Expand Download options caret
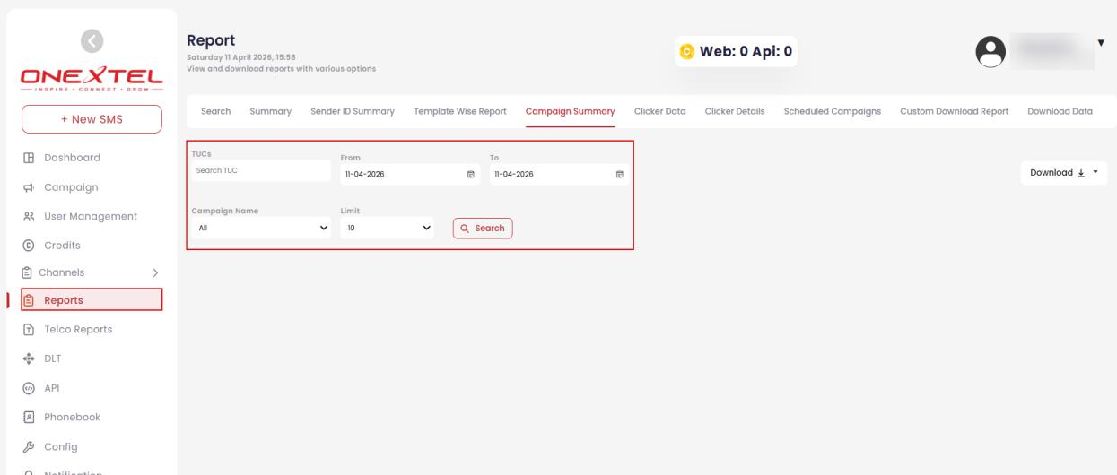The height and width of the screenshot is (475, 1117). 1096,173
